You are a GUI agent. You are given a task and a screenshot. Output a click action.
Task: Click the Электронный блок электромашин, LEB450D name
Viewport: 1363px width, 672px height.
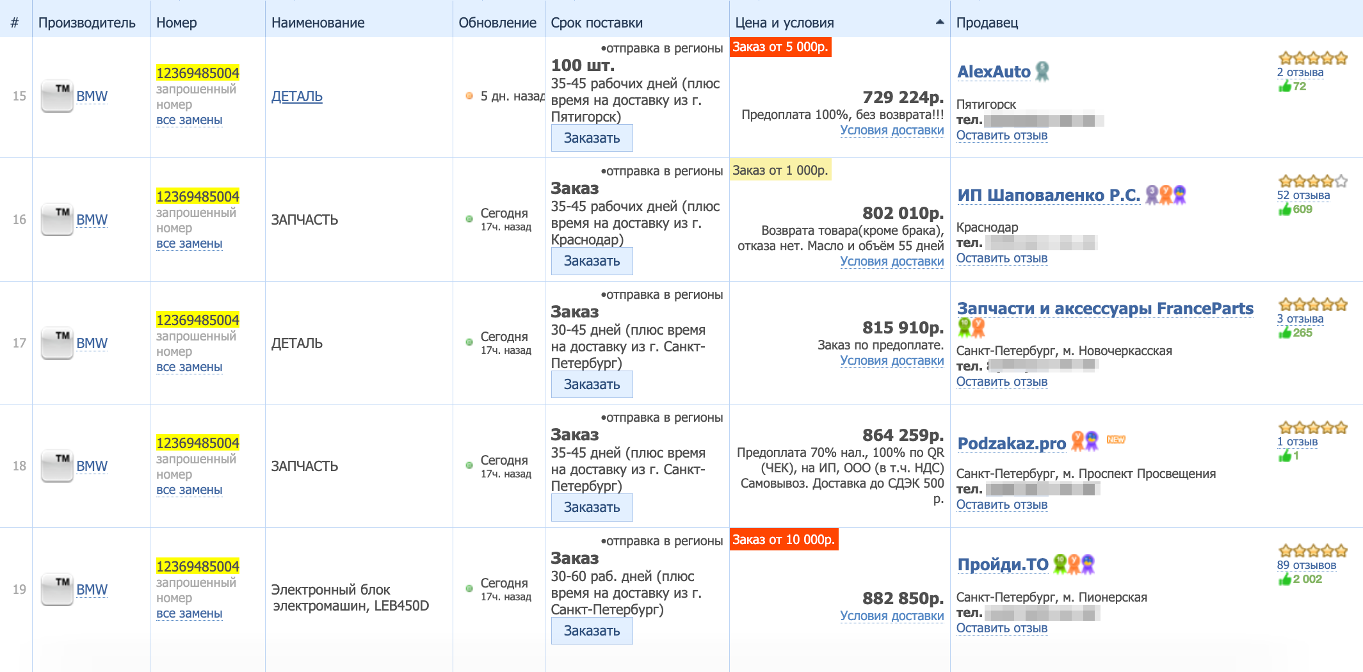pyautogui.click(x=350, y=598)
